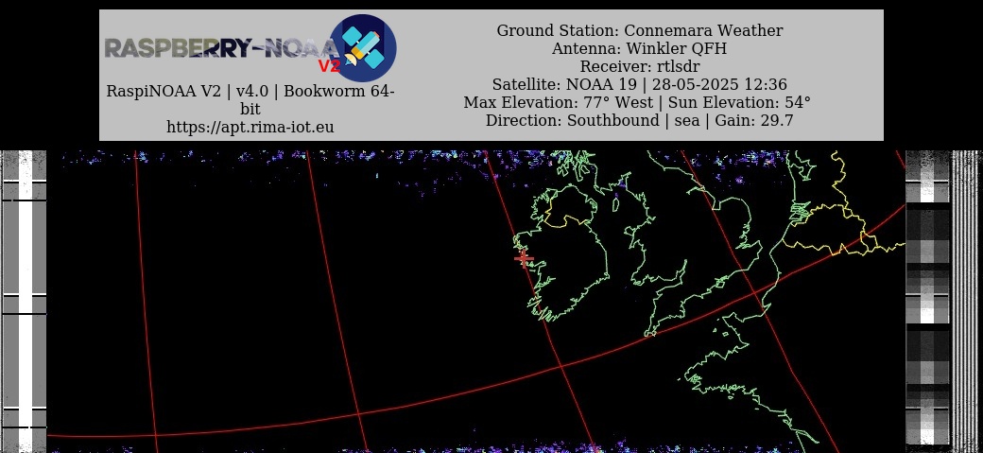Open the https://apt.rima-iot.eu address
This screenshot has width=983, height=453.
[x=250, y=127]
